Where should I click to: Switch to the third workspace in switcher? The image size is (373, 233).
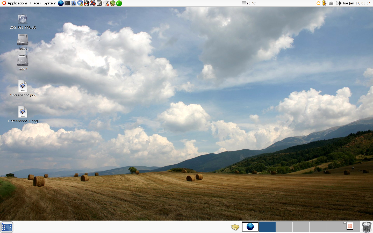click(284, 227)
